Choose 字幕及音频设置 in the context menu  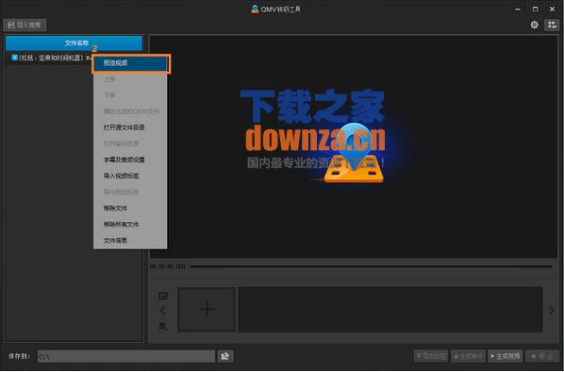coord(130,160)
